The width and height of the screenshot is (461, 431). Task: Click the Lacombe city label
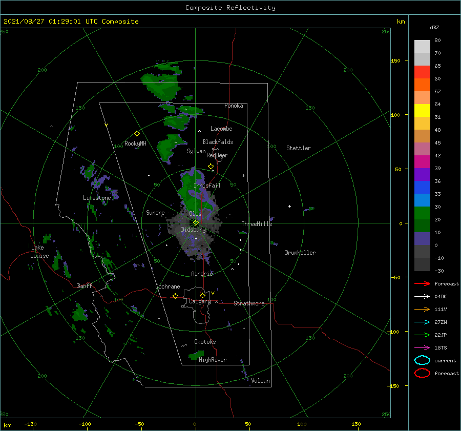221,129
